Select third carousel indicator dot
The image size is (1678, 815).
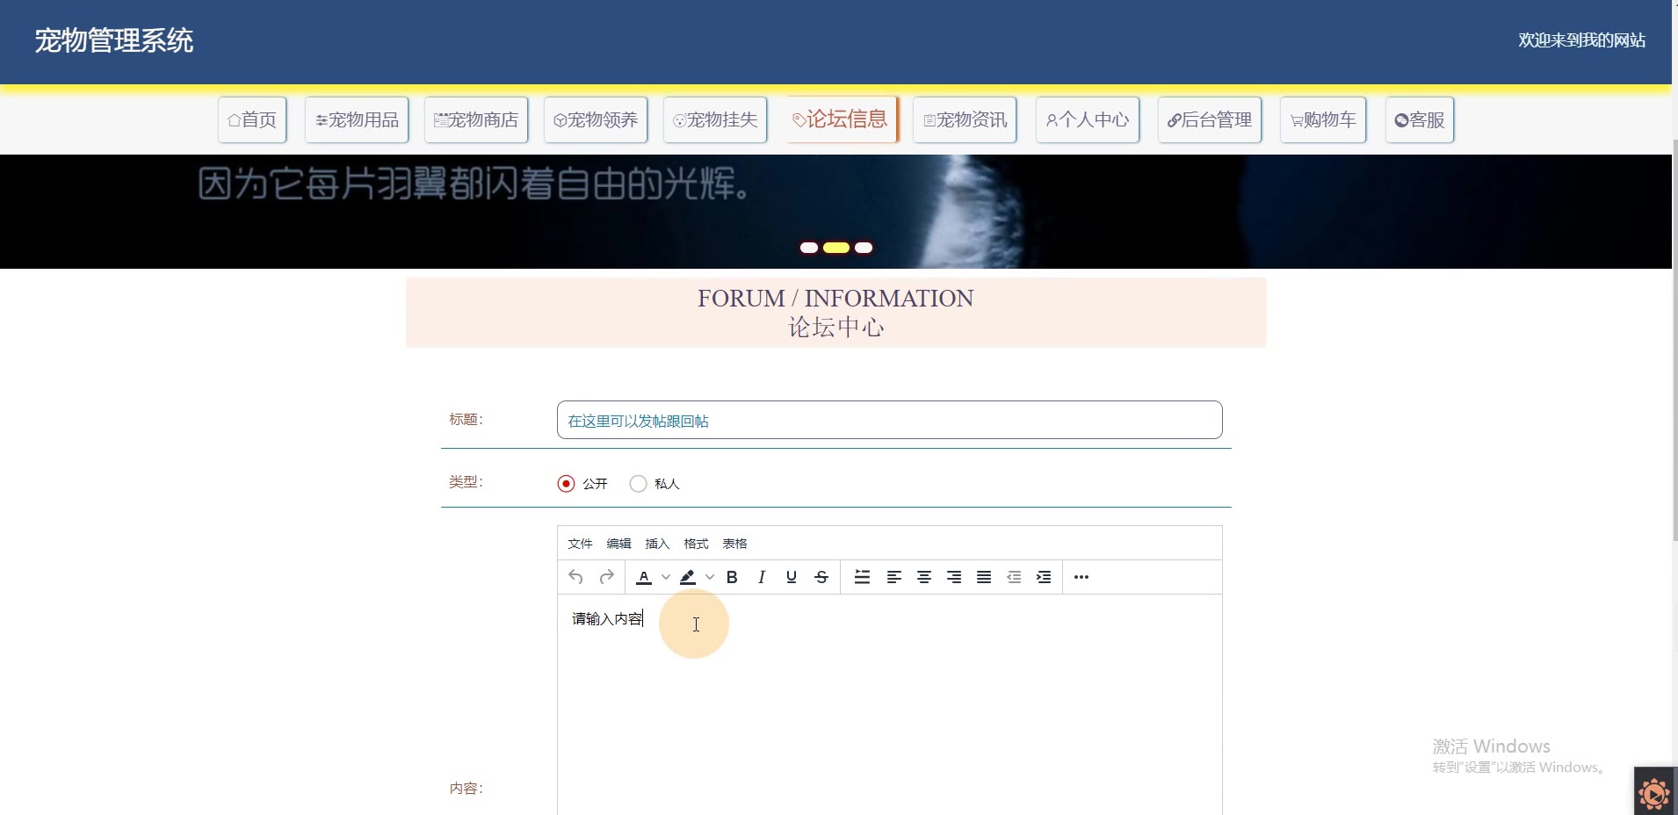864,248
